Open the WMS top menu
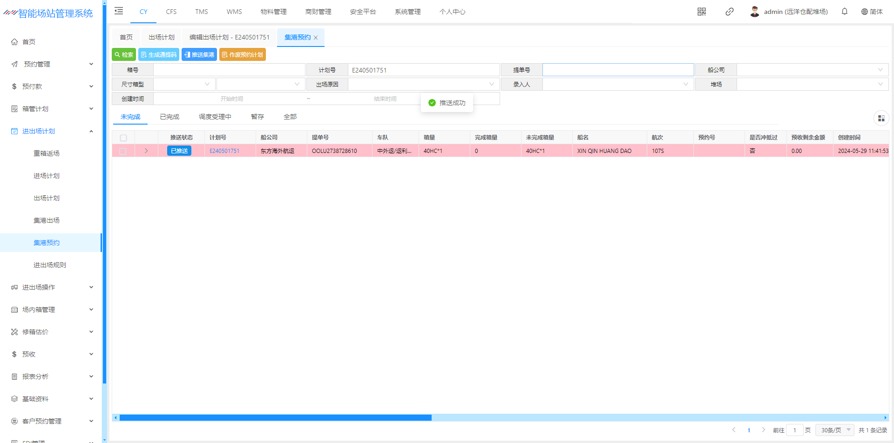The height and width of the screenshot is (443, 894). 234,12
